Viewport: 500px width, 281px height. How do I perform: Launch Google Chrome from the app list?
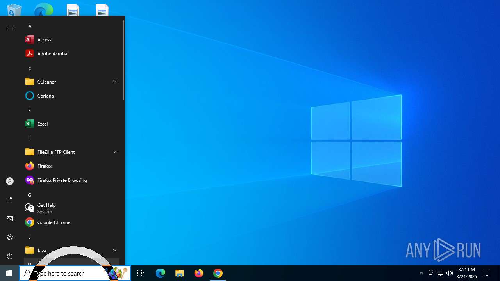pos(71,222)
